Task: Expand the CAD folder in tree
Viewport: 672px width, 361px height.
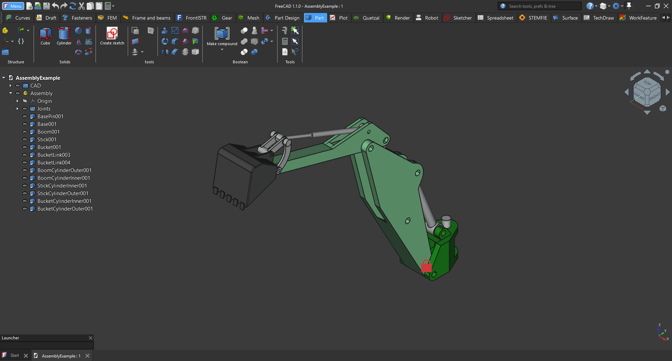Action: point(10,86)
